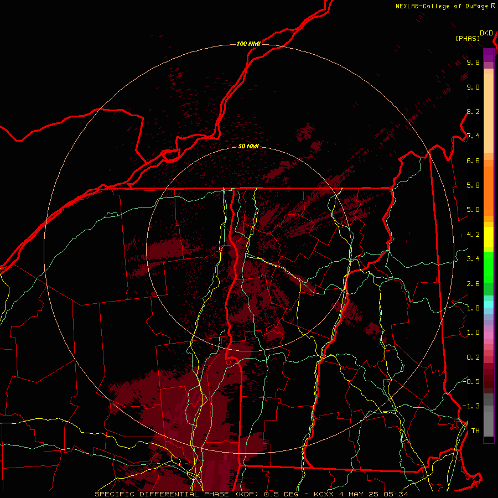Click the cyan segment of the color bar
Image resolution: width=498 pixels, height=498 pixels.
point(489,304)
